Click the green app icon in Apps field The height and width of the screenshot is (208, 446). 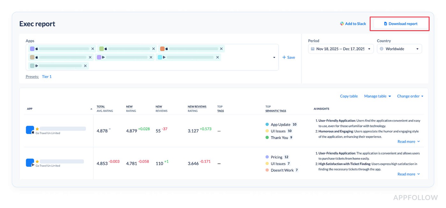[x=102, y=49]
